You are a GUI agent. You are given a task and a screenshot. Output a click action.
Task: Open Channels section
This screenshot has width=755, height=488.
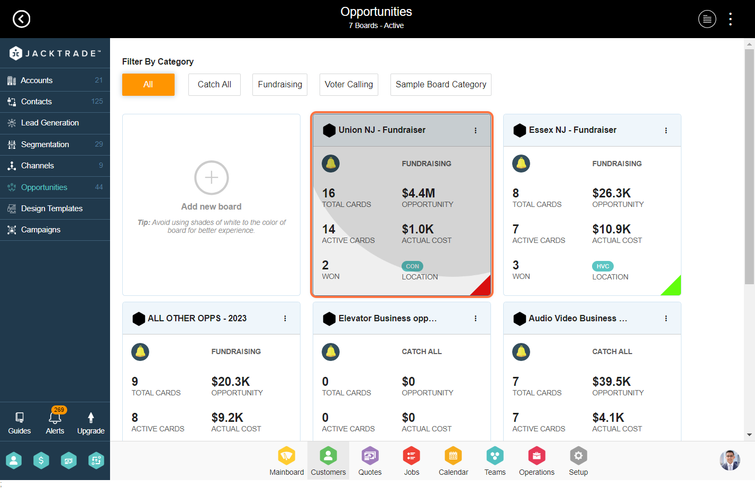click(55, 166)
